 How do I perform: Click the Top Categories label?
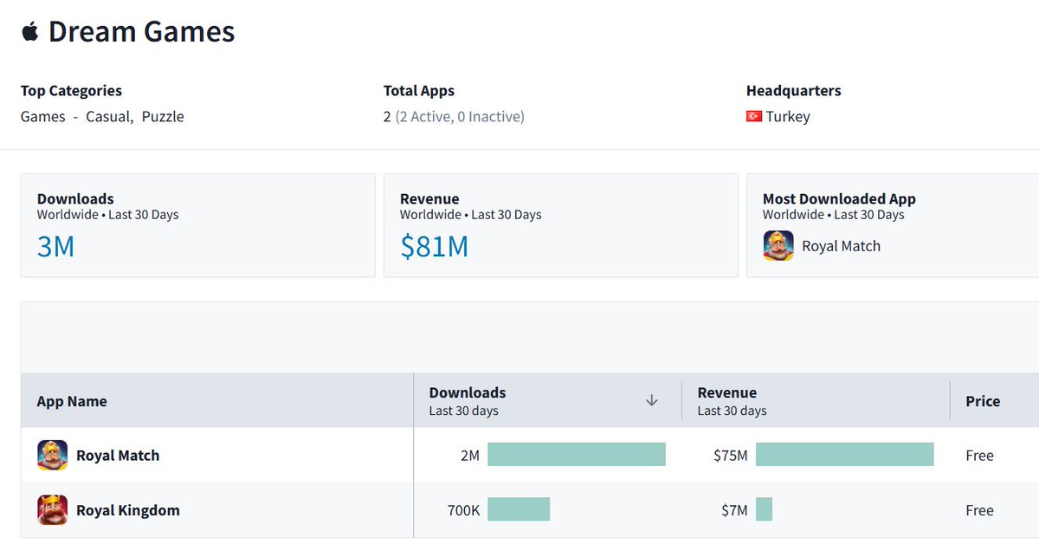click(71, 90)
